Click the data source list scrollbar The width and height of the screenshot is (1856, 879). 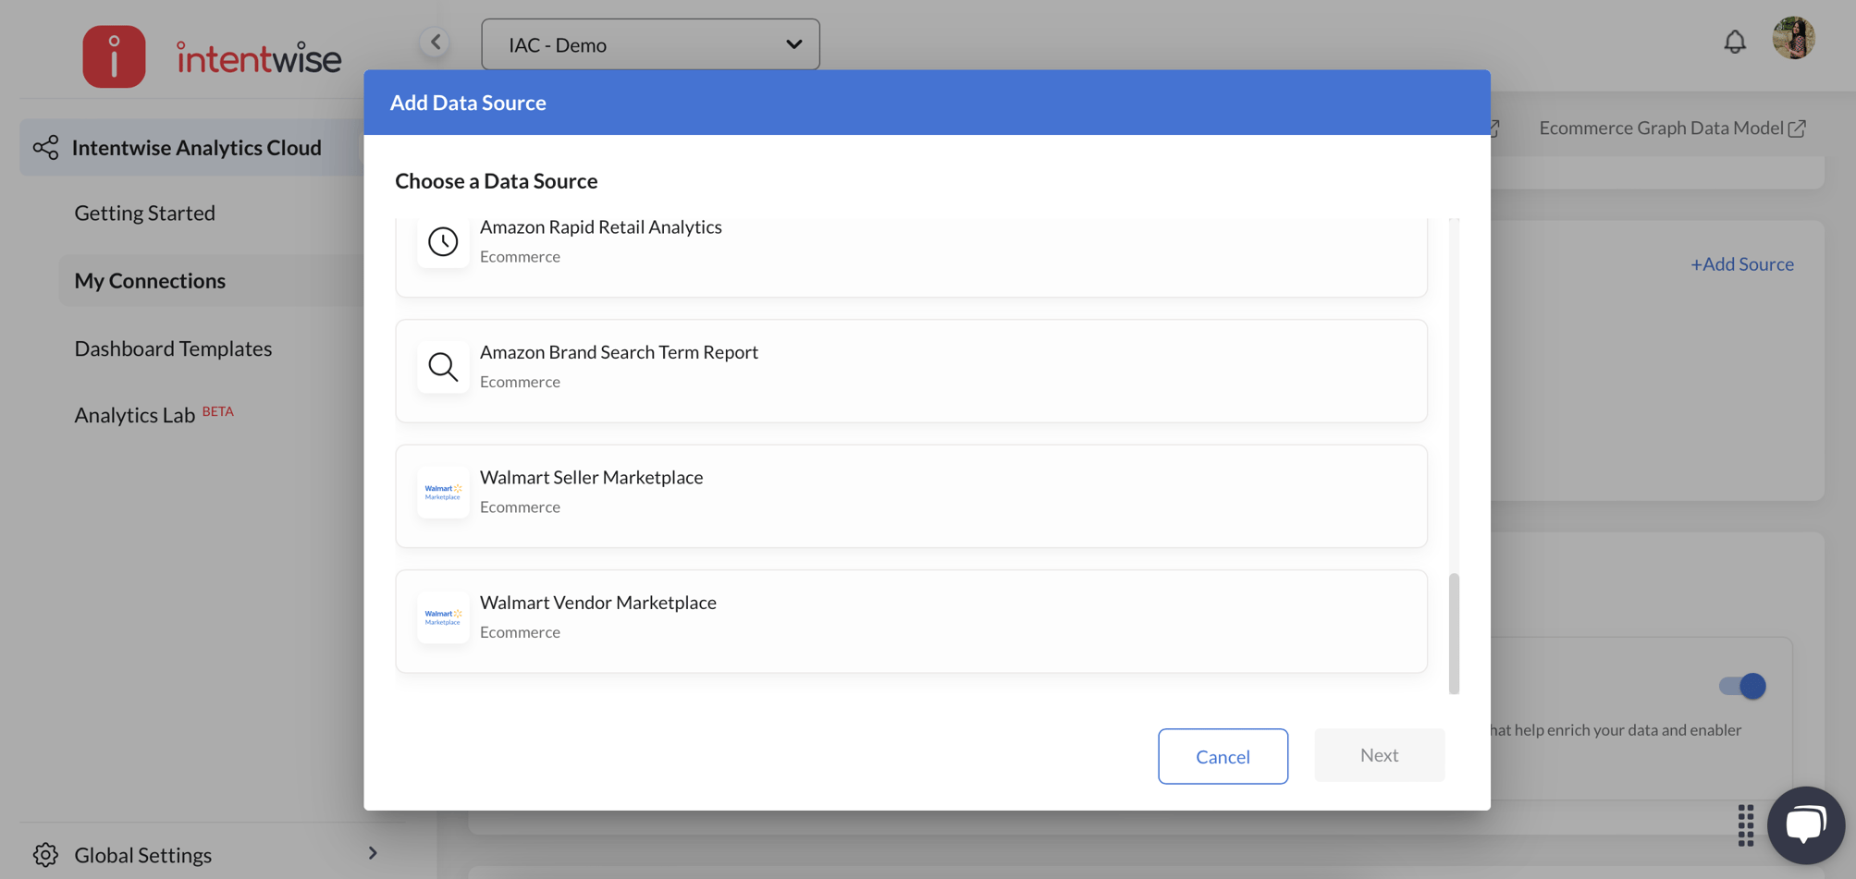click(x=1454, y=633)
